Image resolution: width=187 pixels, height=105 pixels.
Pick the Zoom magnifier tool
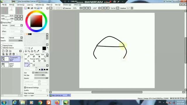[x=29, y=51]
